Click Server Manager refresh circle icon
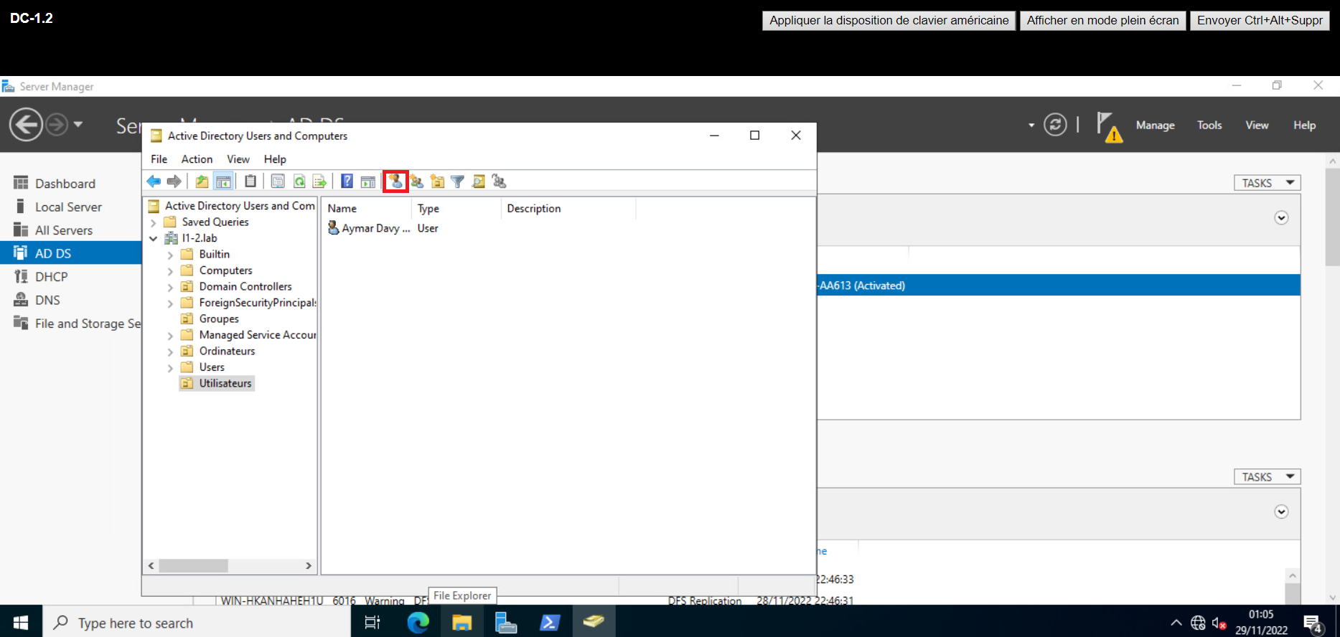Screen dimensions: 1340x637 tap(1055, 125)
